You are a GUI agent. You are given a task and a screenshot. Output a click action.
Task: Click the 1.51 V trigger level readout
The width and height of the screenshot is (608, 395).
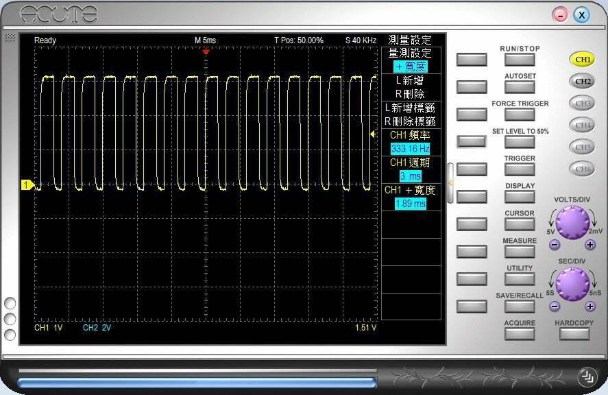click(365, 328)
